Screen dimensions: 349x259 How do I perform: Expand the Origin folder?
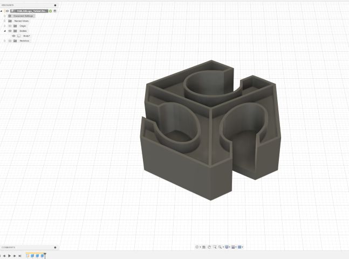4,26
